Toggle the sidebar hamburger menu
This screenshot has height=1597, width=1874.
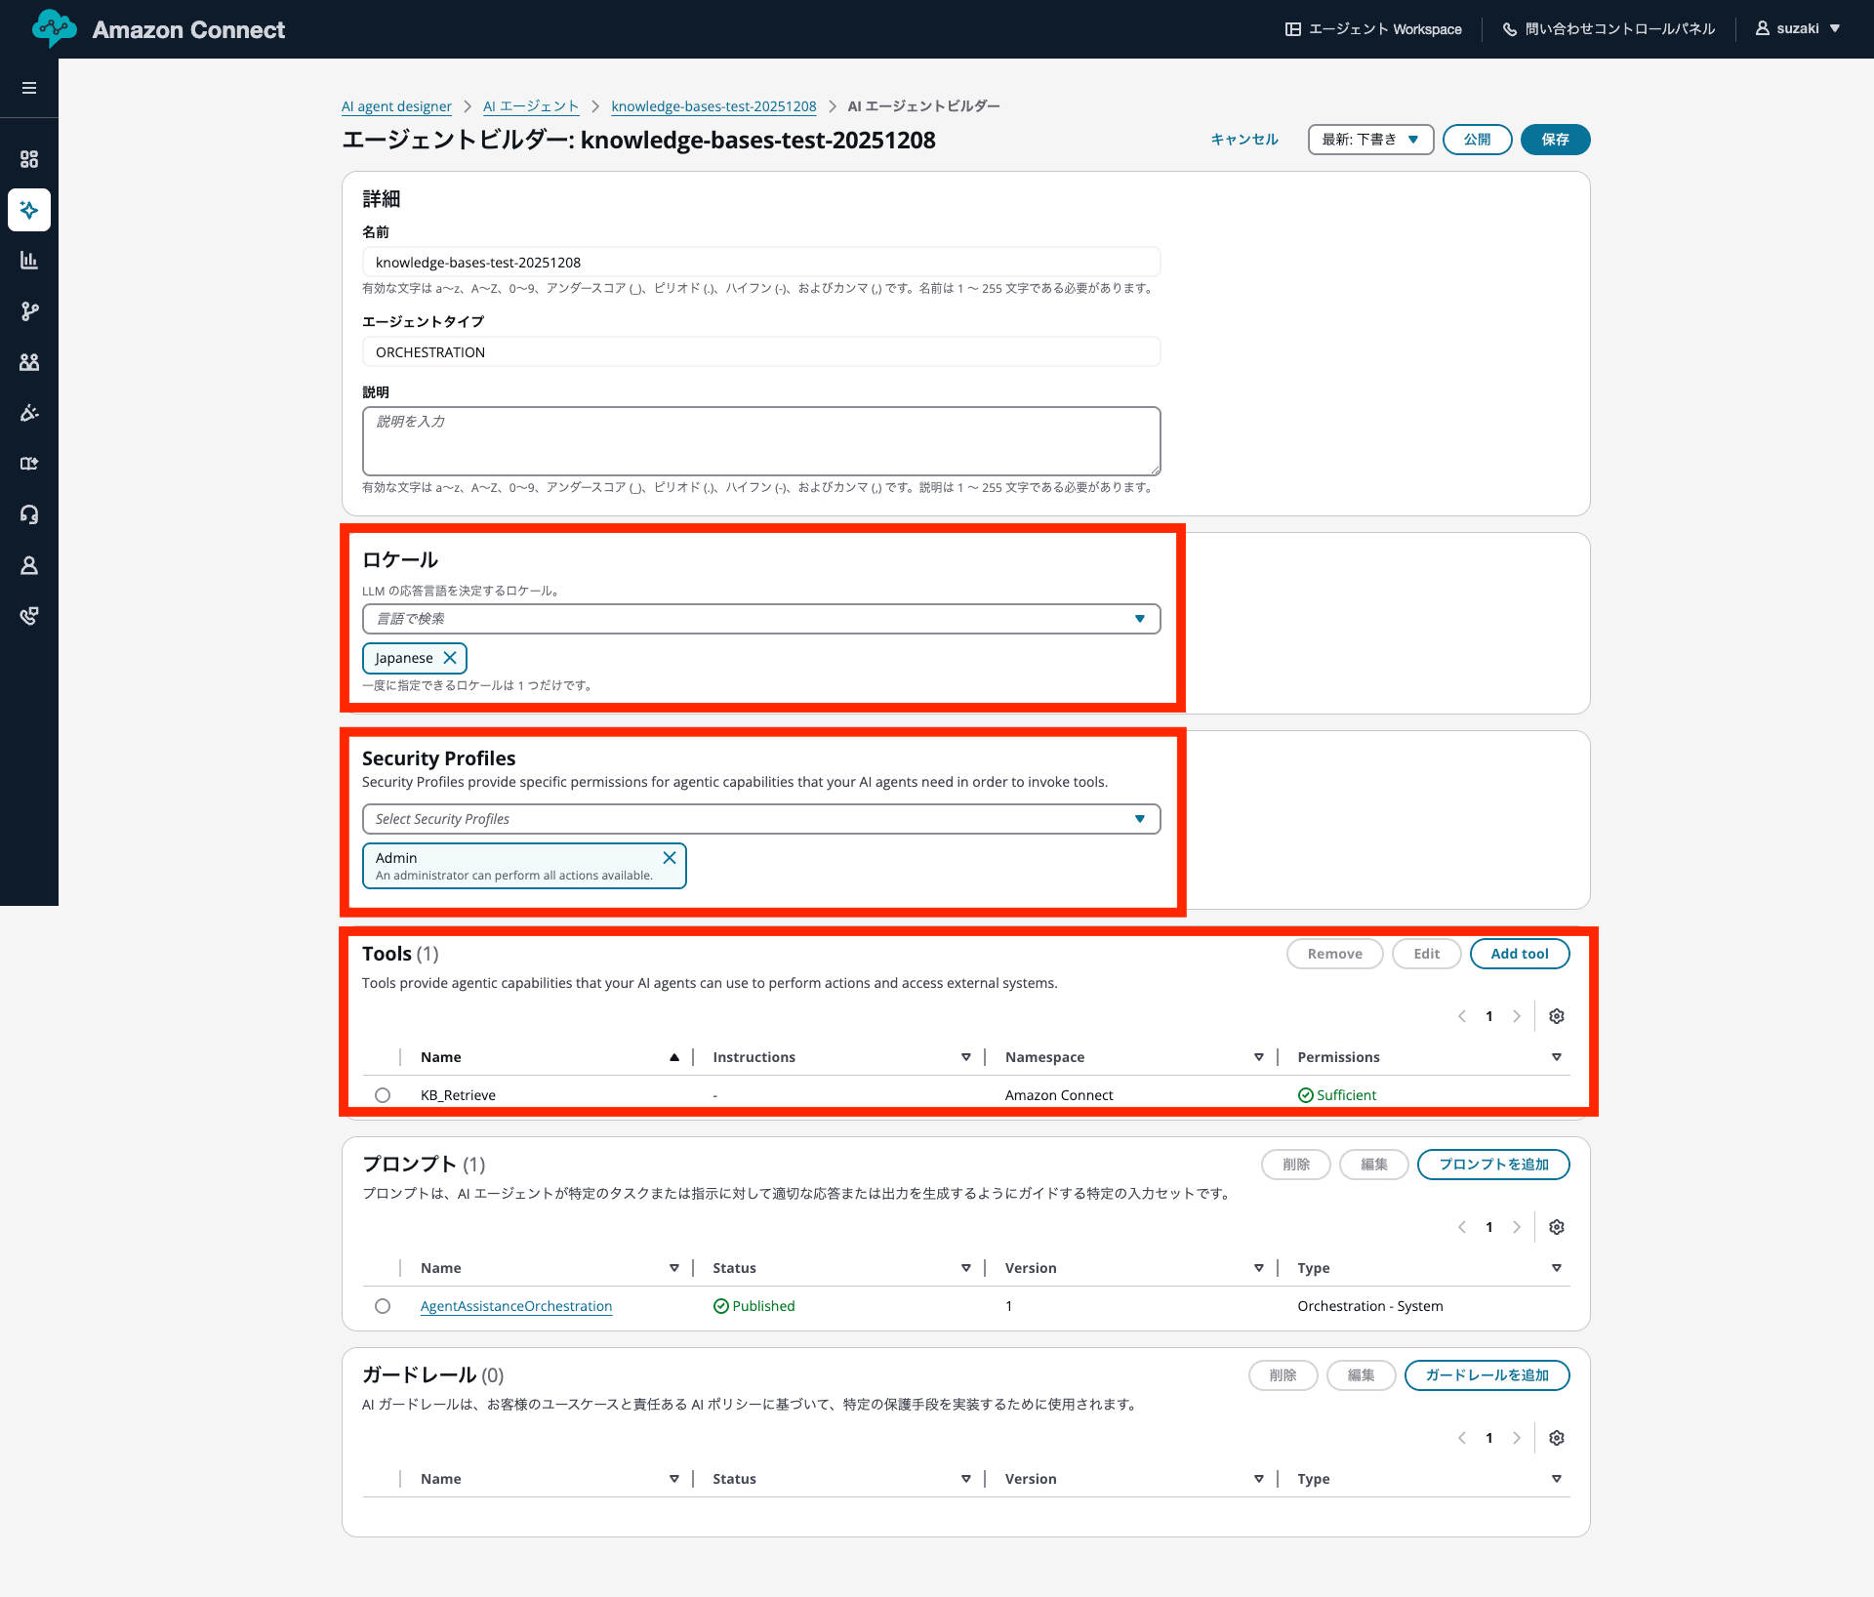click(29, 88)
